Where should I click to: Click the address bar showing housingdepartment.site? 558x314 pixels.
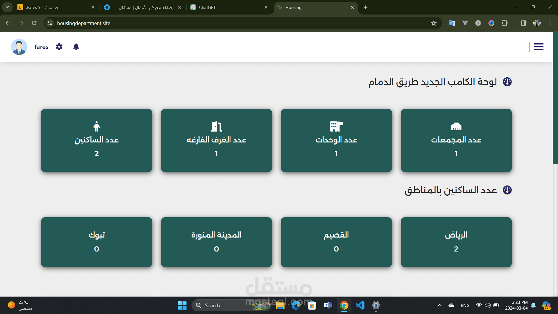243,23
